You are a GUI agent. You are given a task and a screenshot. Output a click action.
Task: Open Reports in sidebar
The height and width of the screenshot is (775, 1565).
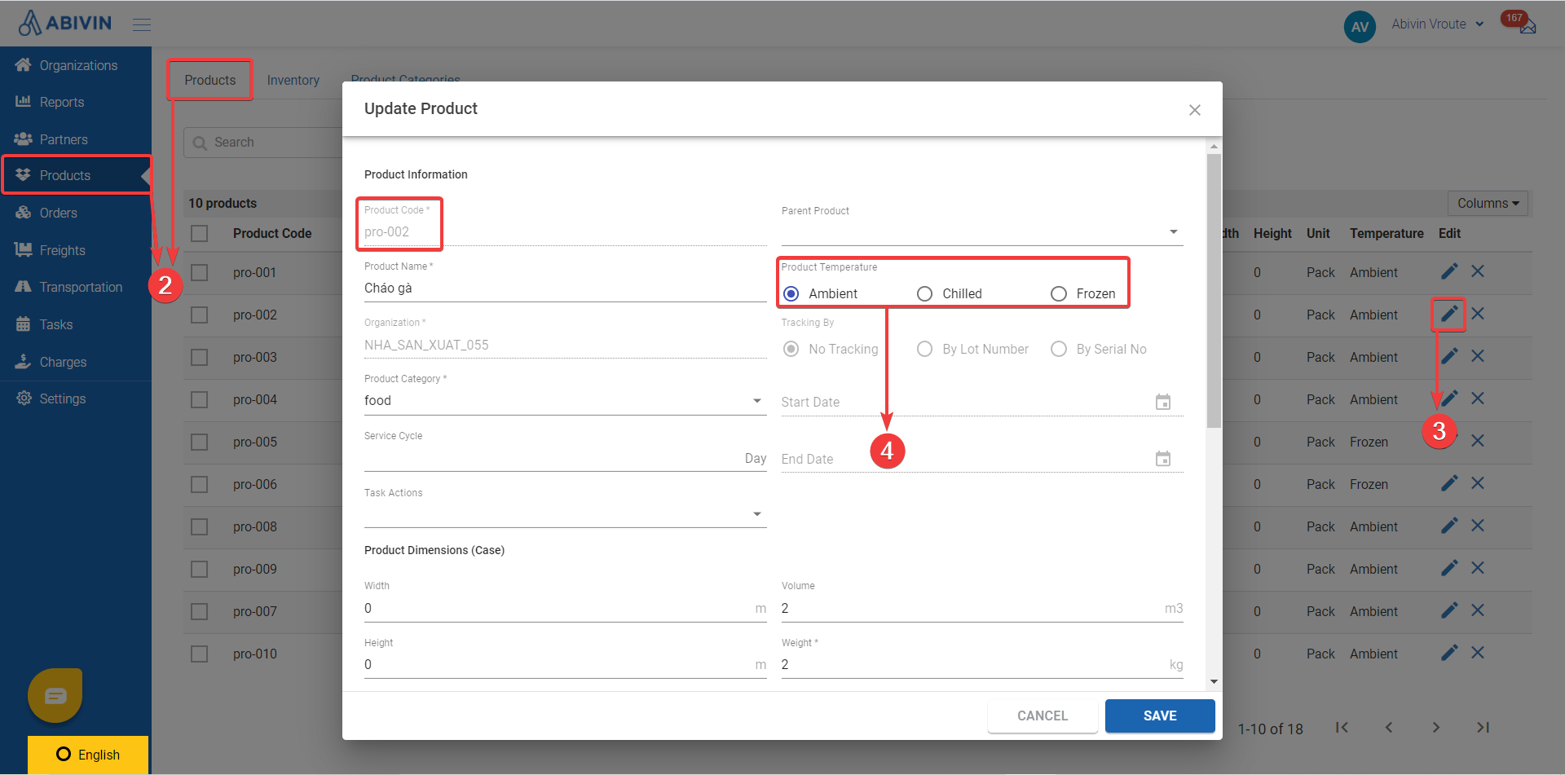pos(76,102)
